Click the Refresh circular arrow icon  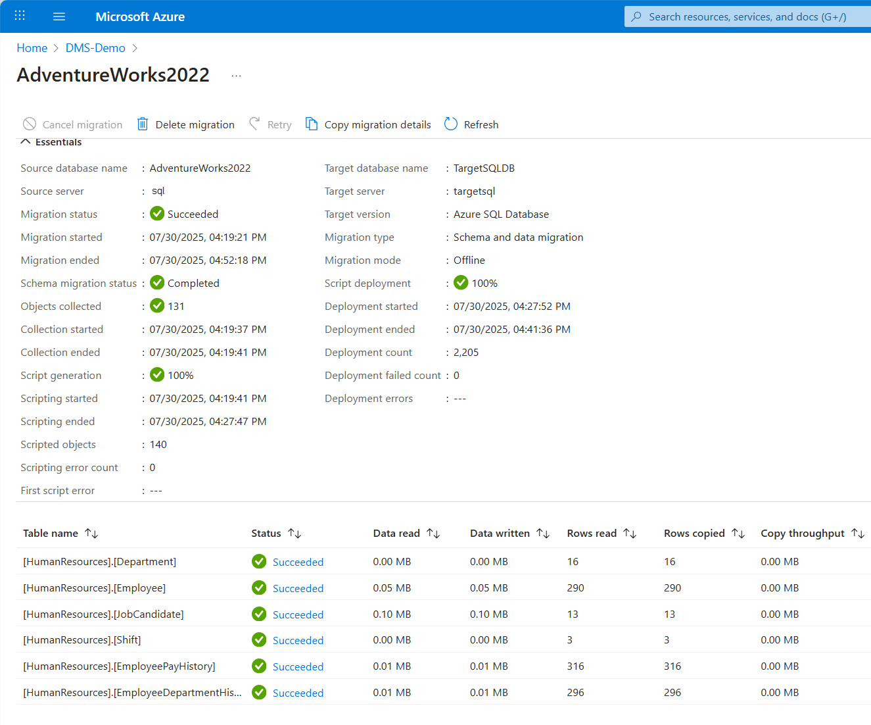point(450,124)
